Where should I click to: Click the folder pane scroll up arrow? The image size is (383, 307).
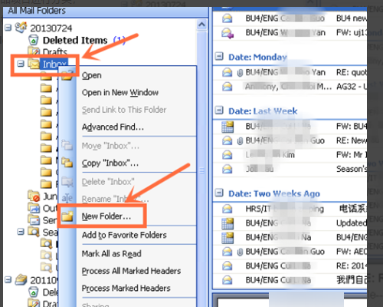201,25
